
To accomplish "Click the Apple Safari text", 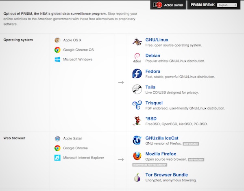I will point(73,138).
